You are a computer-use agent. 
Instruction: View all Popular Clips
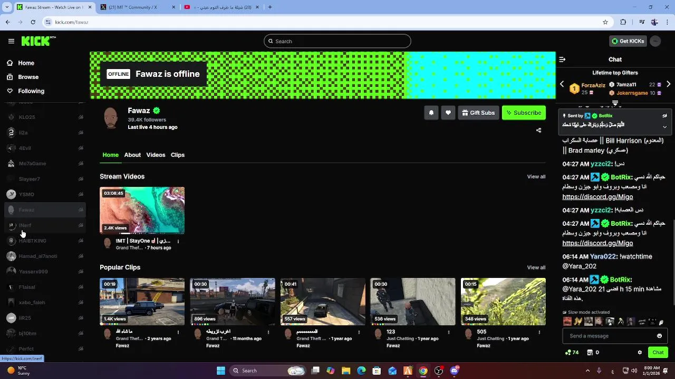pos(536,267)
